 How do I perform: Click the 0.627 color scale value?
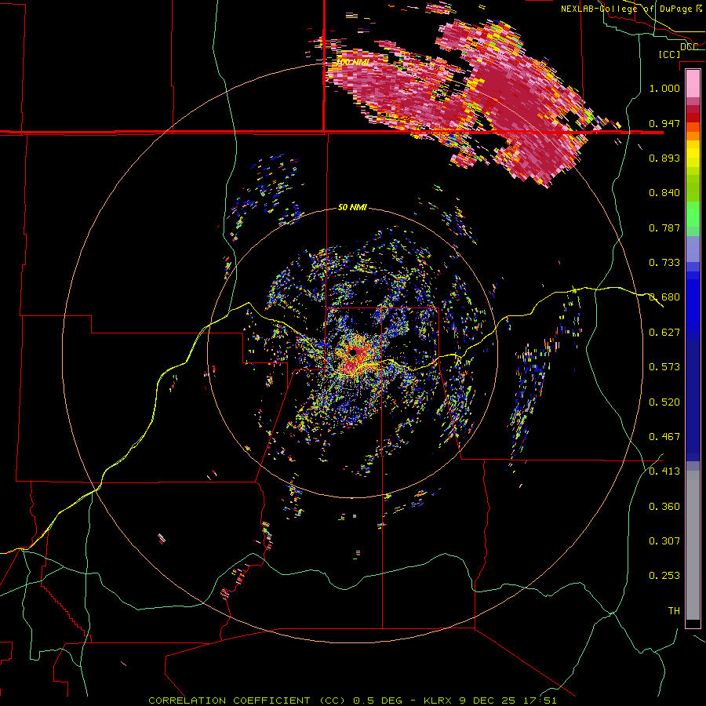(x=664, y=333)
